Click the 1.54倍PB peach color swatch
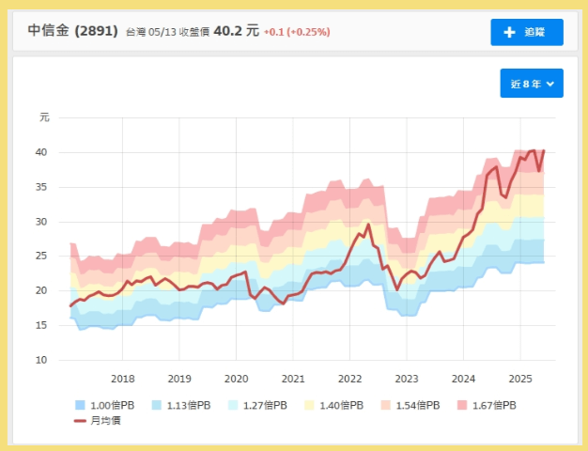 [x=385, y=405]
